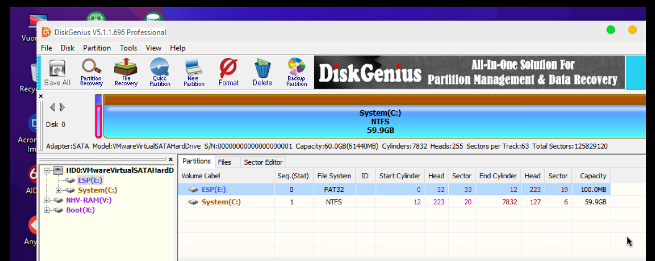Select ESP(E:) in the disk tree
Screen dimensions: 655x261
(90, 180)
